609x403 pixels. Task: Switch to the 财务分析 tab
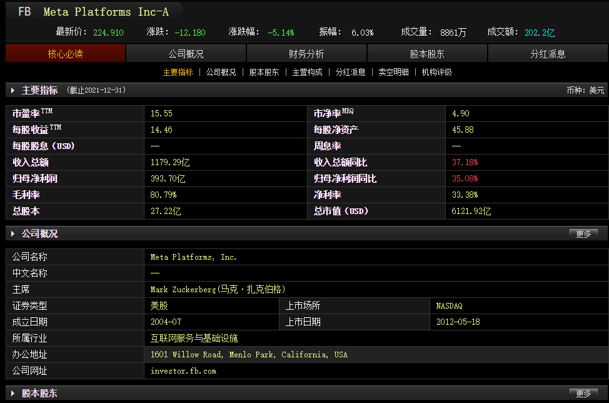306,54
